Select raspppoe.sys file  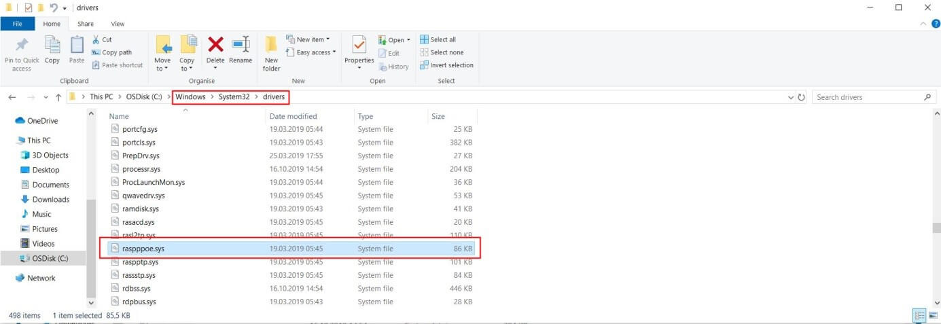[x=290, y=249]
